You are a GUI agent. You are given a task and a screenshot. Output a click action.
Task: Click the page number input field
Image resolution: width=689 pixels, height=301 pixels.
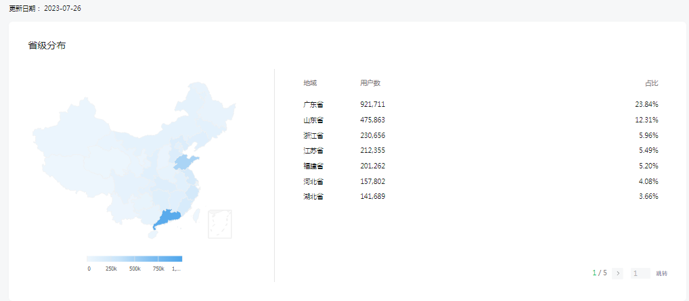[640, 273]
